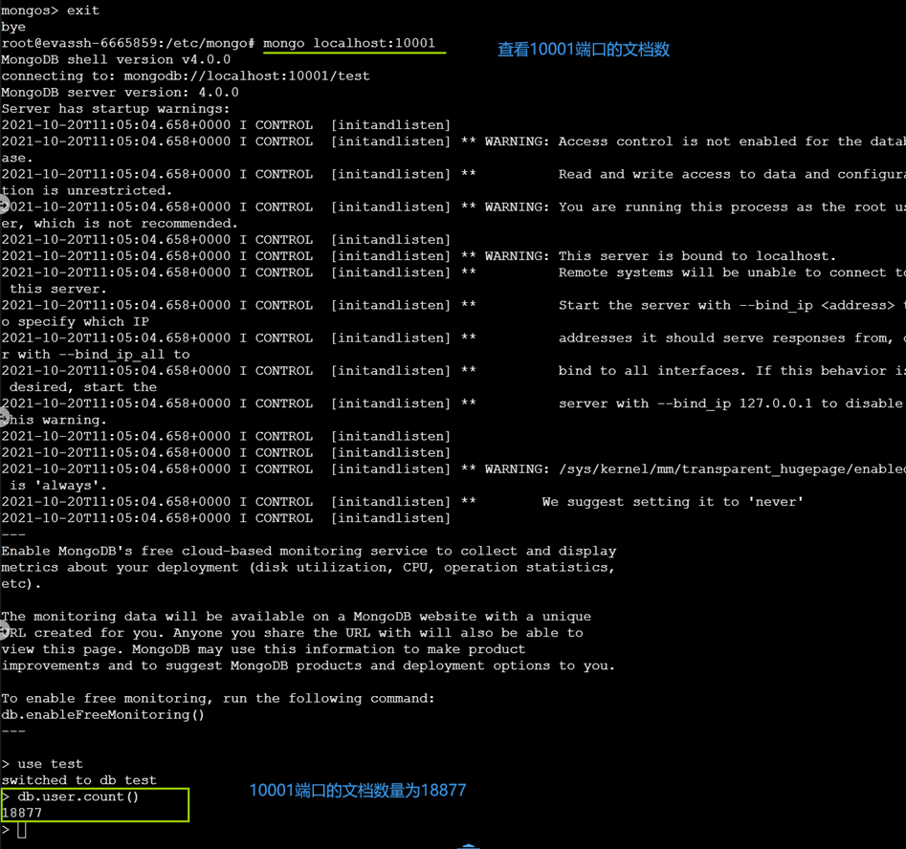The width and height of the screenshot is (906, 849).
Task: Click the blinking cursor block at bottom
Action: point(19,829)
